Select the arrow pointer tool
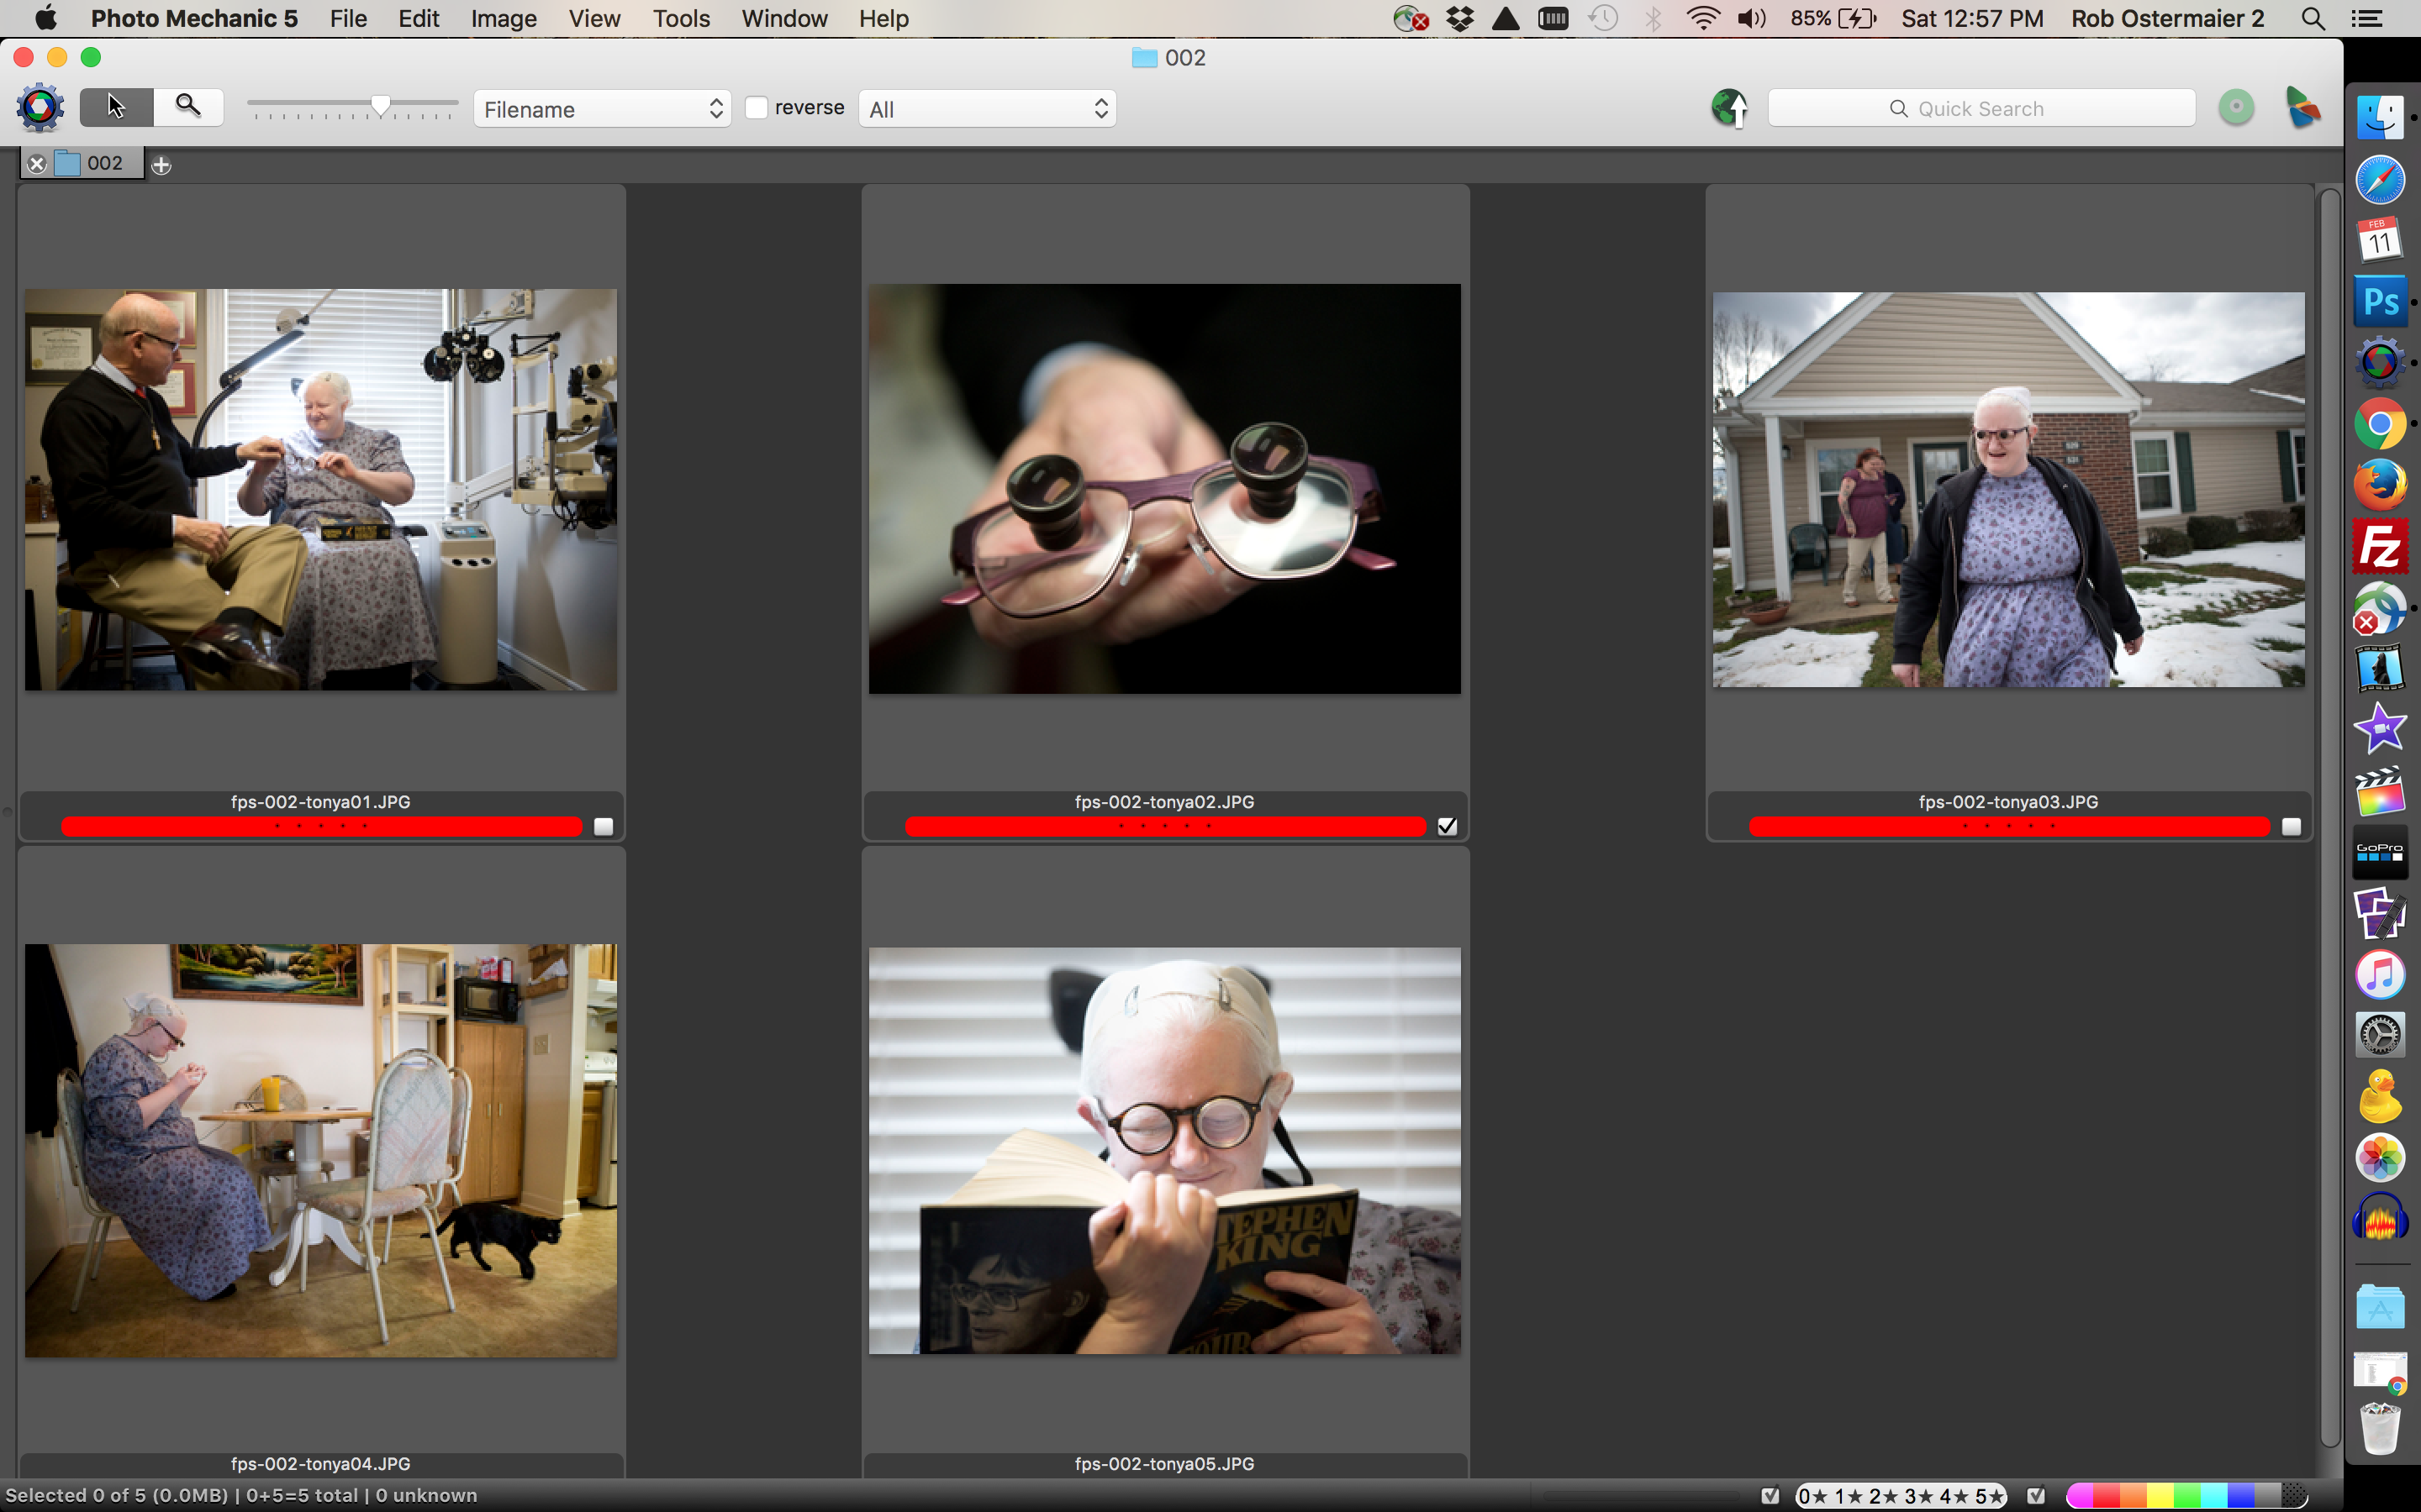2421x1512 pixels. click(116, 107)
